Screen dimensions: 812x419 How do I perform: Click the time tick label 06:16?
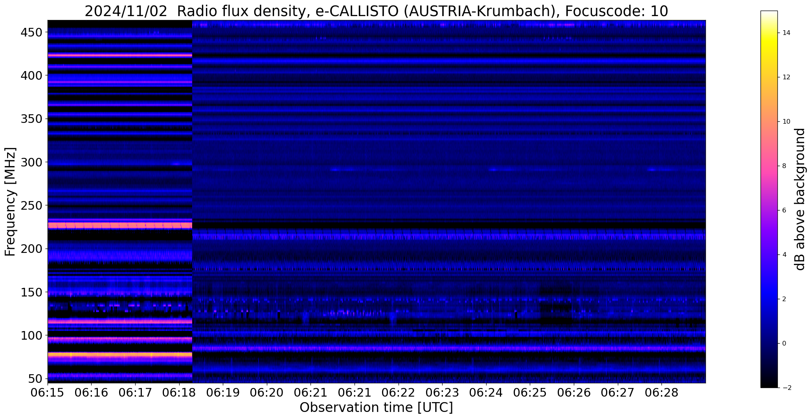(x=92, y=393)
